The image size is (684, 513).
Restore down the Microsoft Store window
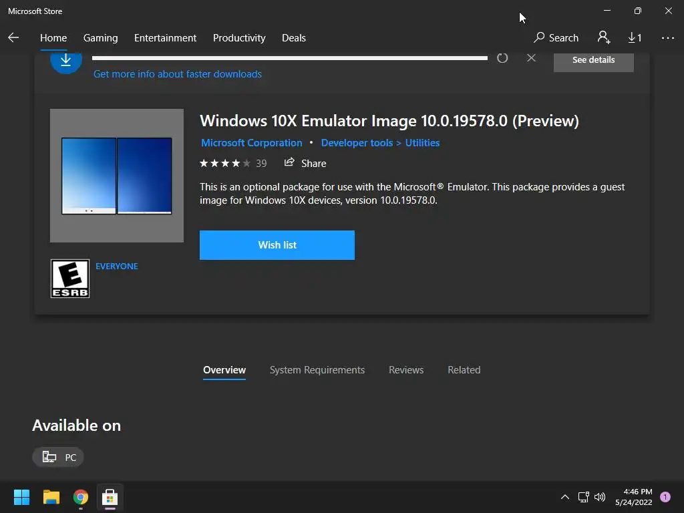pos(638,11)
